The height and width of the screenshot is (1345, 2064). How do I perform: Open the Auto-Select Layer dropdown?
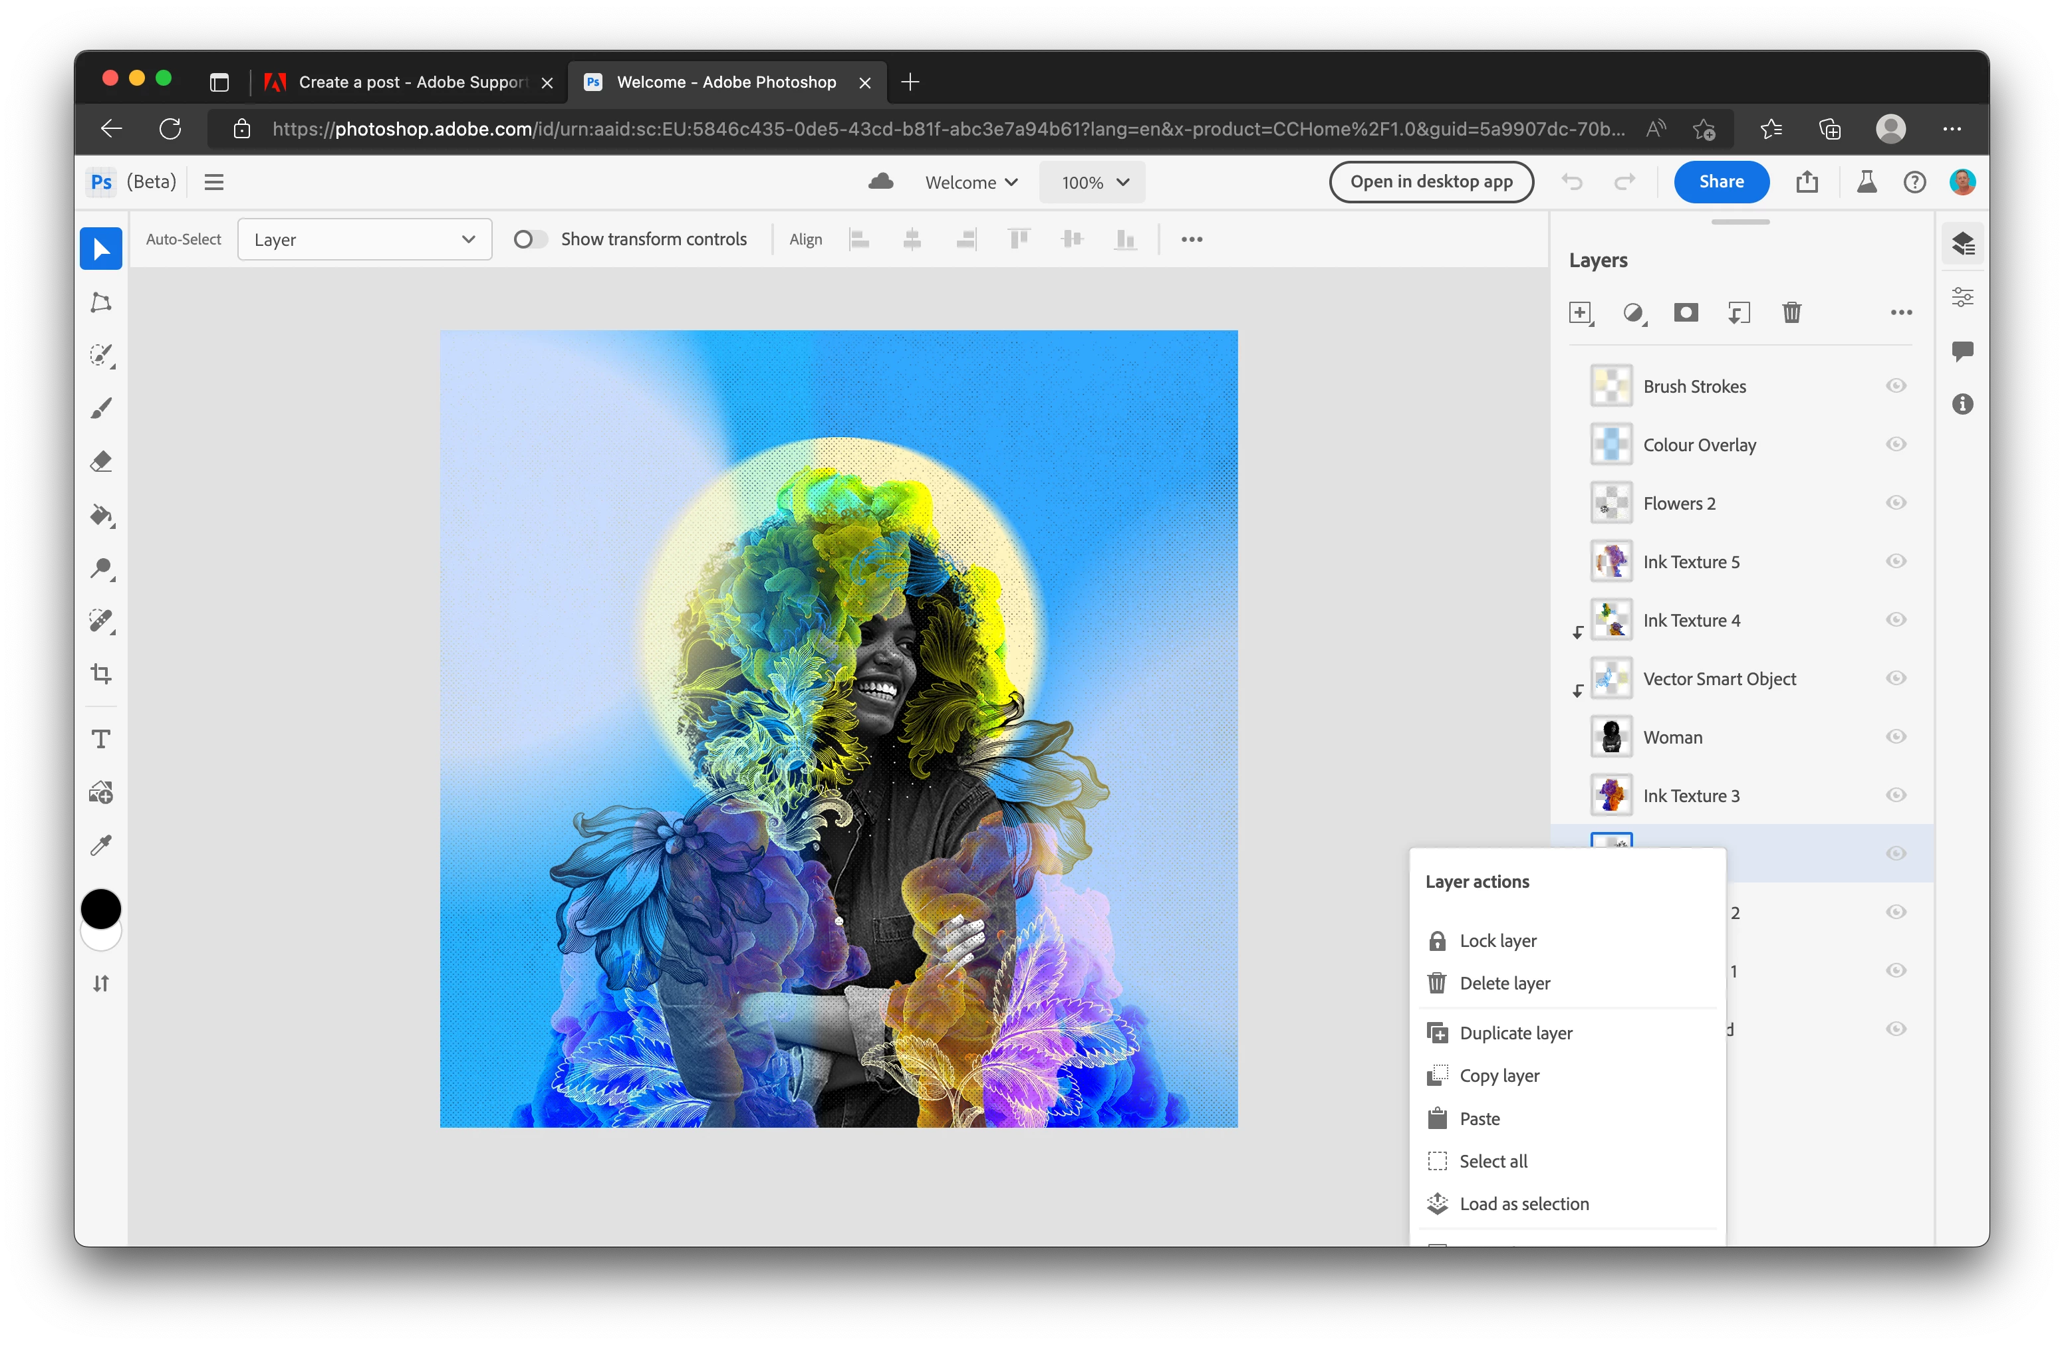click(x=364, y=239)
